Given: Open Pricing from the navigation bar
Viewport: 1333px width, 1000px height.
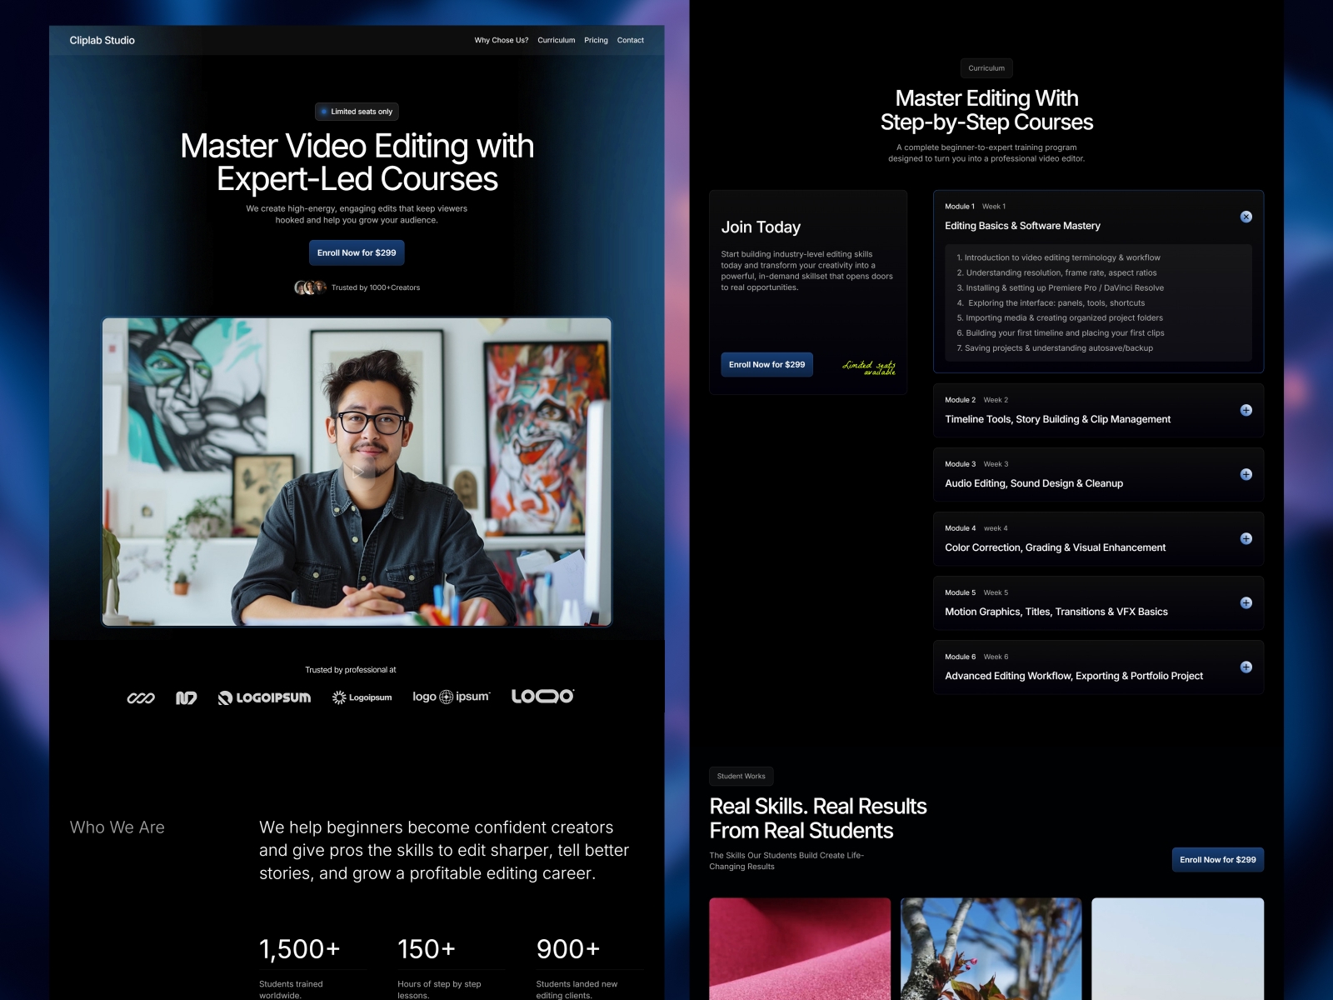Looking at the screenshot, I should (596, 40).
